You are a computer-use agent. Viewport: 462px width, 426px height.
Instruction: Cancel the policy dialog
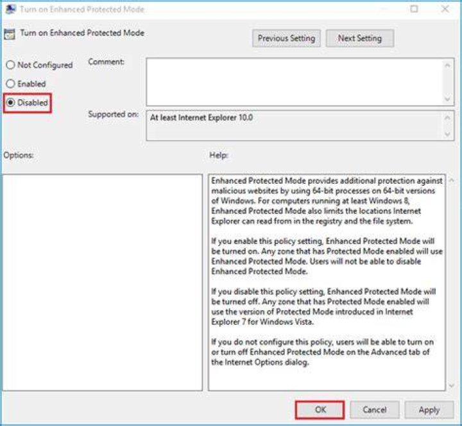click(375, 409)
